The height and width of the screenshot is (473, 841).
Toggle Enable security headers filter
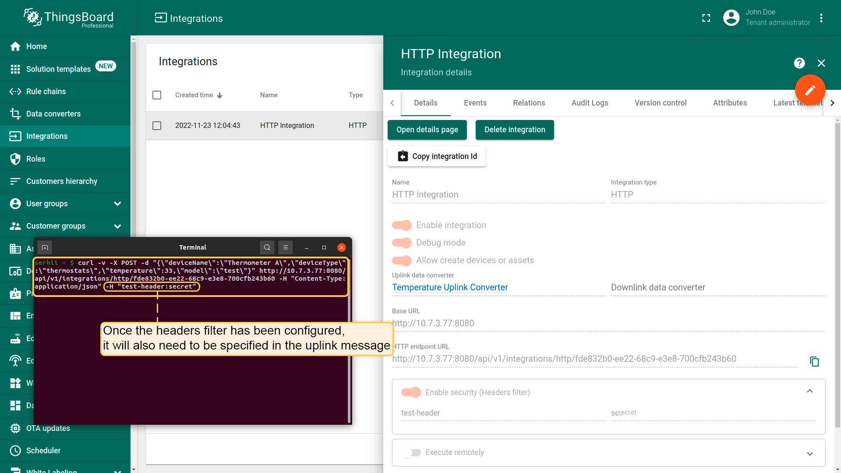click(x=411, y=392)
